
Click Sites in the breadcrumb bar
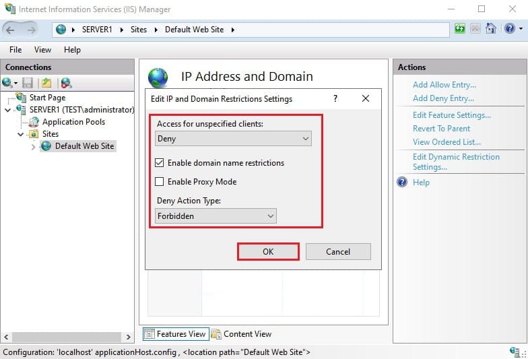pos(139,30)
